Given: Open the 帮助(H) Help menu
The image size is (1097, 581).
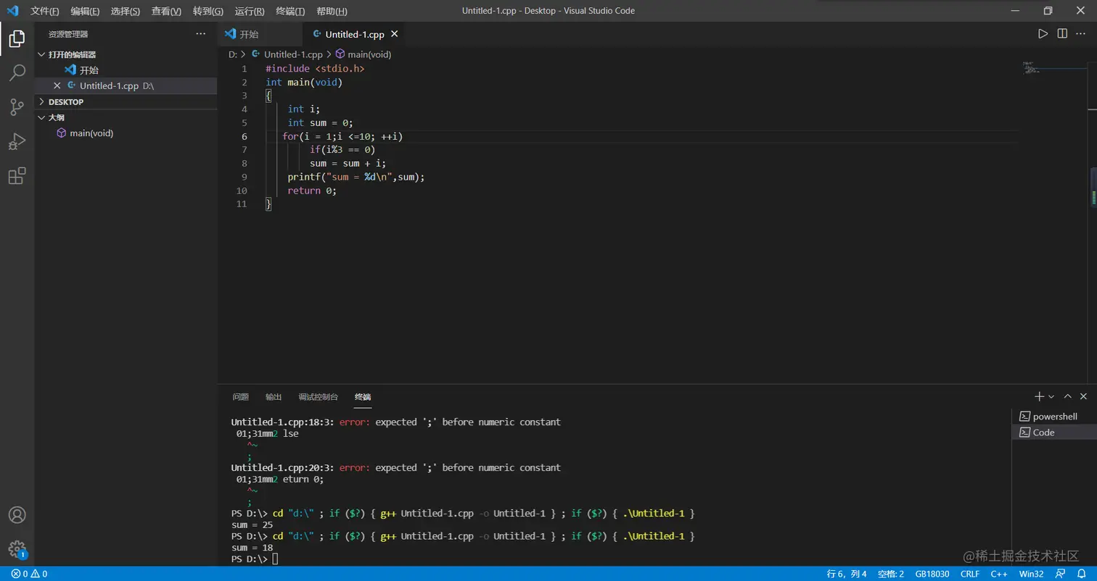Looking at the screenshot, I should pos(332,12).
